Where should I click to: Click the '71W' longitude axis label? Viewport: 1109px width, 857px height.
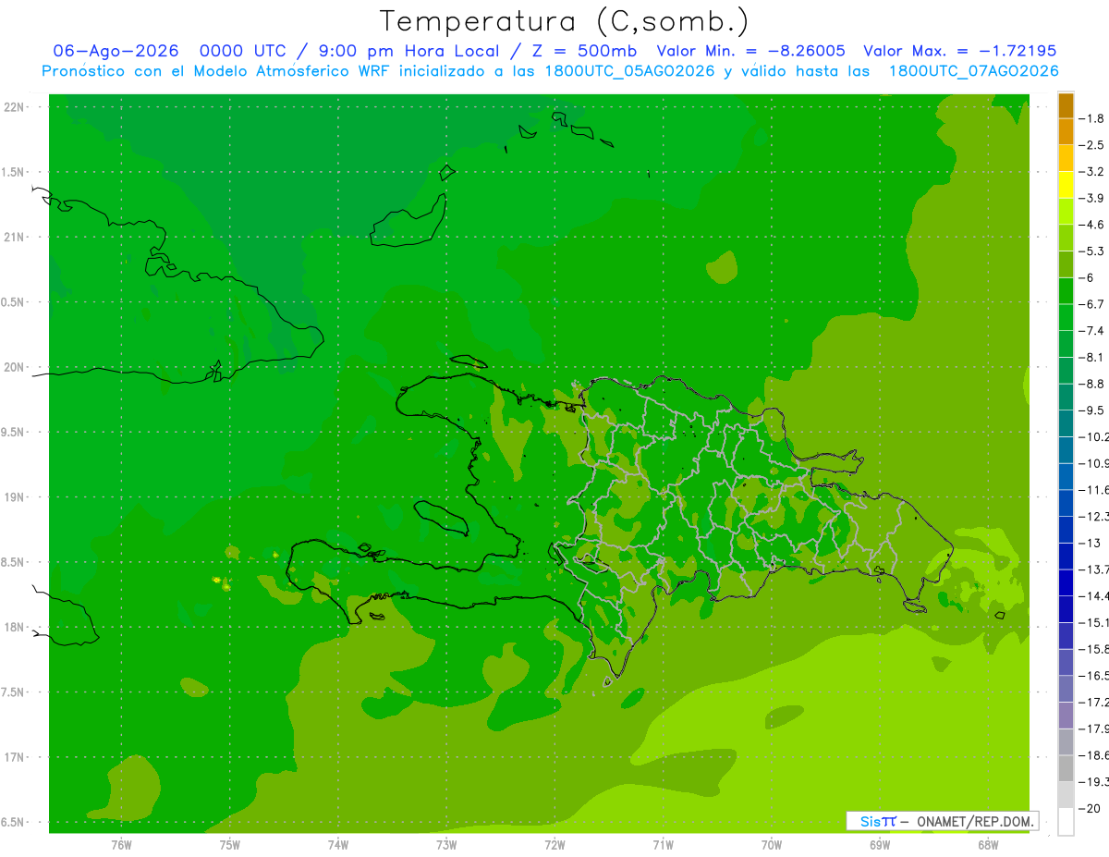663,845
